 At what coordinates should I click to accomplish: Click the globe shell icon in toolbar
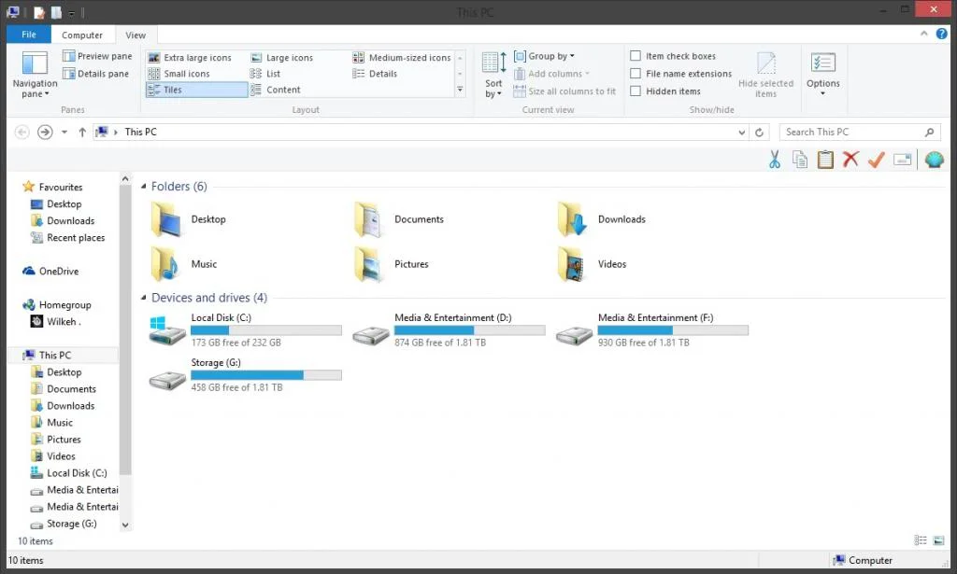pyautogui.click(x=934, y=160)
